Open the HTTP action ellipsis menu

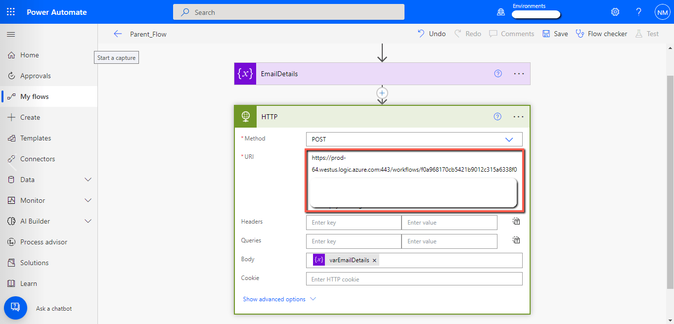[x=518, y=117]
